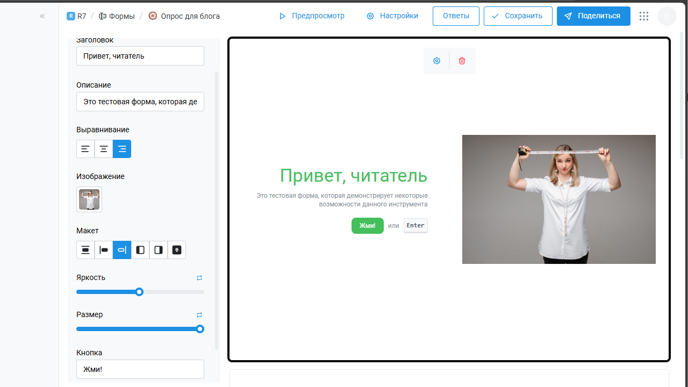Click the left panel vertical scrollbar
The height and width of the screenshot is (387, 688).
(x=217, y=210)
